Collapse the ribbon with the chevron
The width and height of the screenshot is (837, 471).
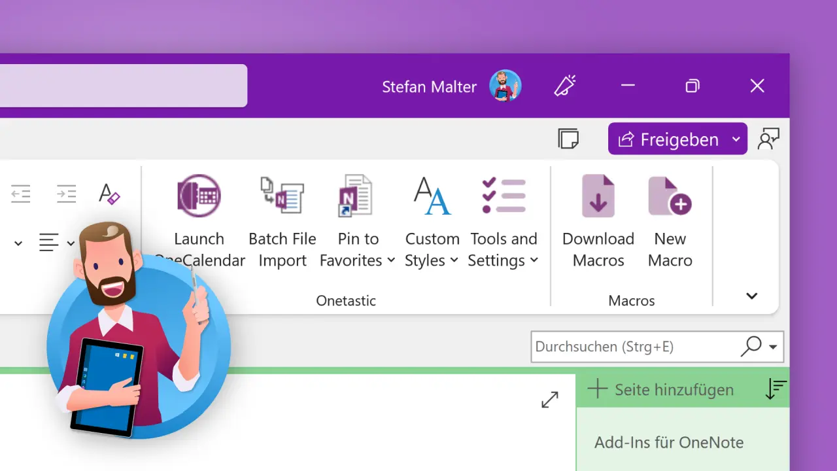pyautogui.click(x=751, y=296)
